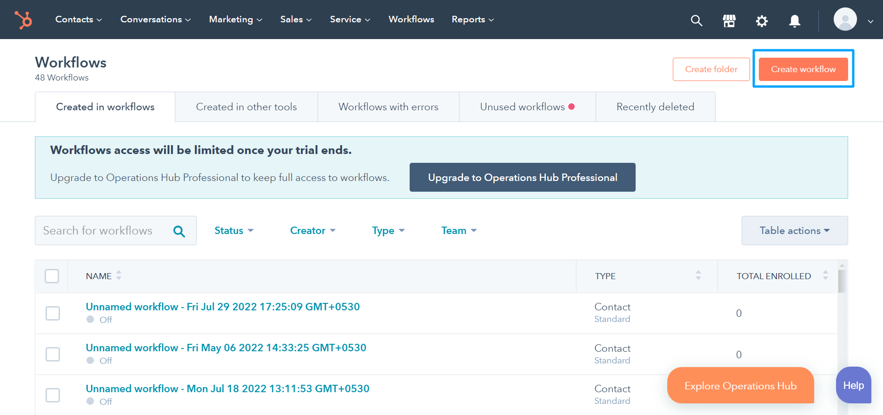Screen dimensions: 883x415
Task: Open Unnamed workflow Fri May 06 2022
Action: (226, 348)
